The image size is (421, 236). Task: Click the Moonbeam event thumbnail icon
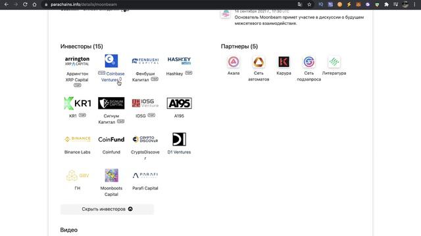226,14
